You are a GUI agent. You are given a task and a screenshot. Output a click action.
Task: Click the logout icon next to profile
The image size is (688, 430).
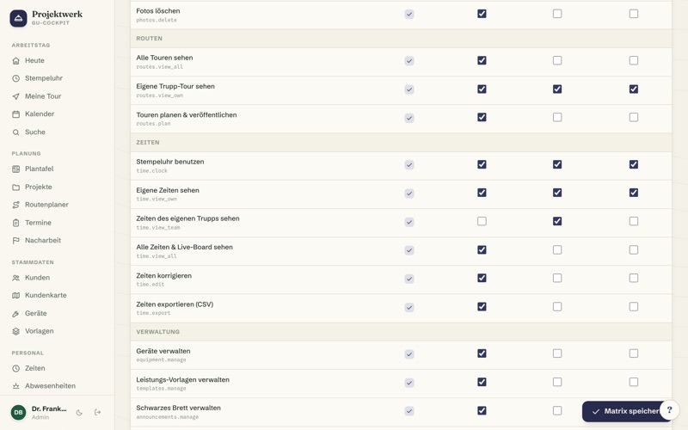(97, 412)
